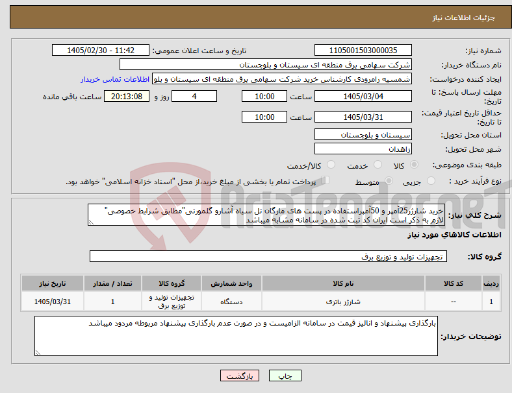Click the جزئیات اطلاعات نیاز header title

tap(464, 18)
